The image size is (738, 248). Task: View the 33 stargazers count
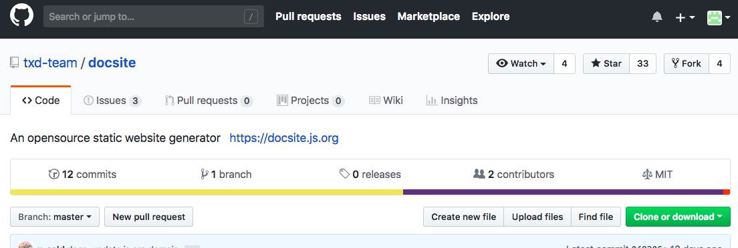642,64
